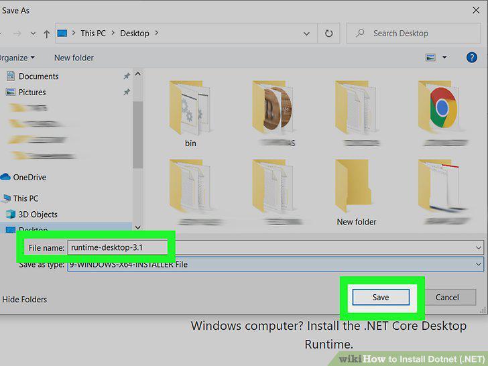Open the Save as type dropdown
Viewport: 488px width, 366px height.
[276, 264]
